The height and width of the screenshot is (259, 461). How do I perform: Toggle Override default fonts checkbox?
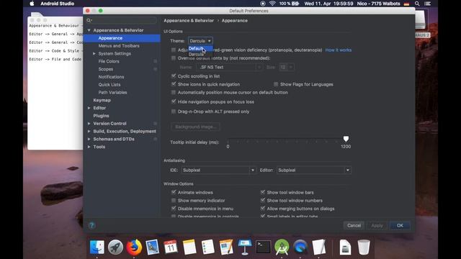[174, 58]
